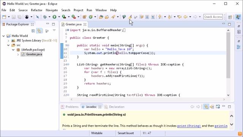Close the Greeter.java editor tab
This screenshot has height=137, width=243.
85,24
